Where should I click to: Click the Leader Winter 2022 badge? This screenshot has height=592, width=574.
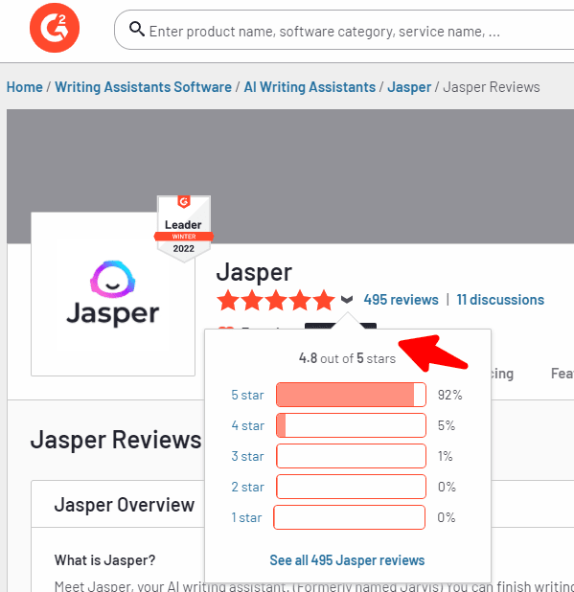(x=184, y=228)
